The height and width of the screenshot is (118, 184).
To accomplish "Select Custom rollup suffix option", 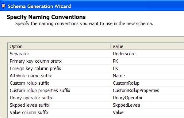I will [x=59, y=83].
